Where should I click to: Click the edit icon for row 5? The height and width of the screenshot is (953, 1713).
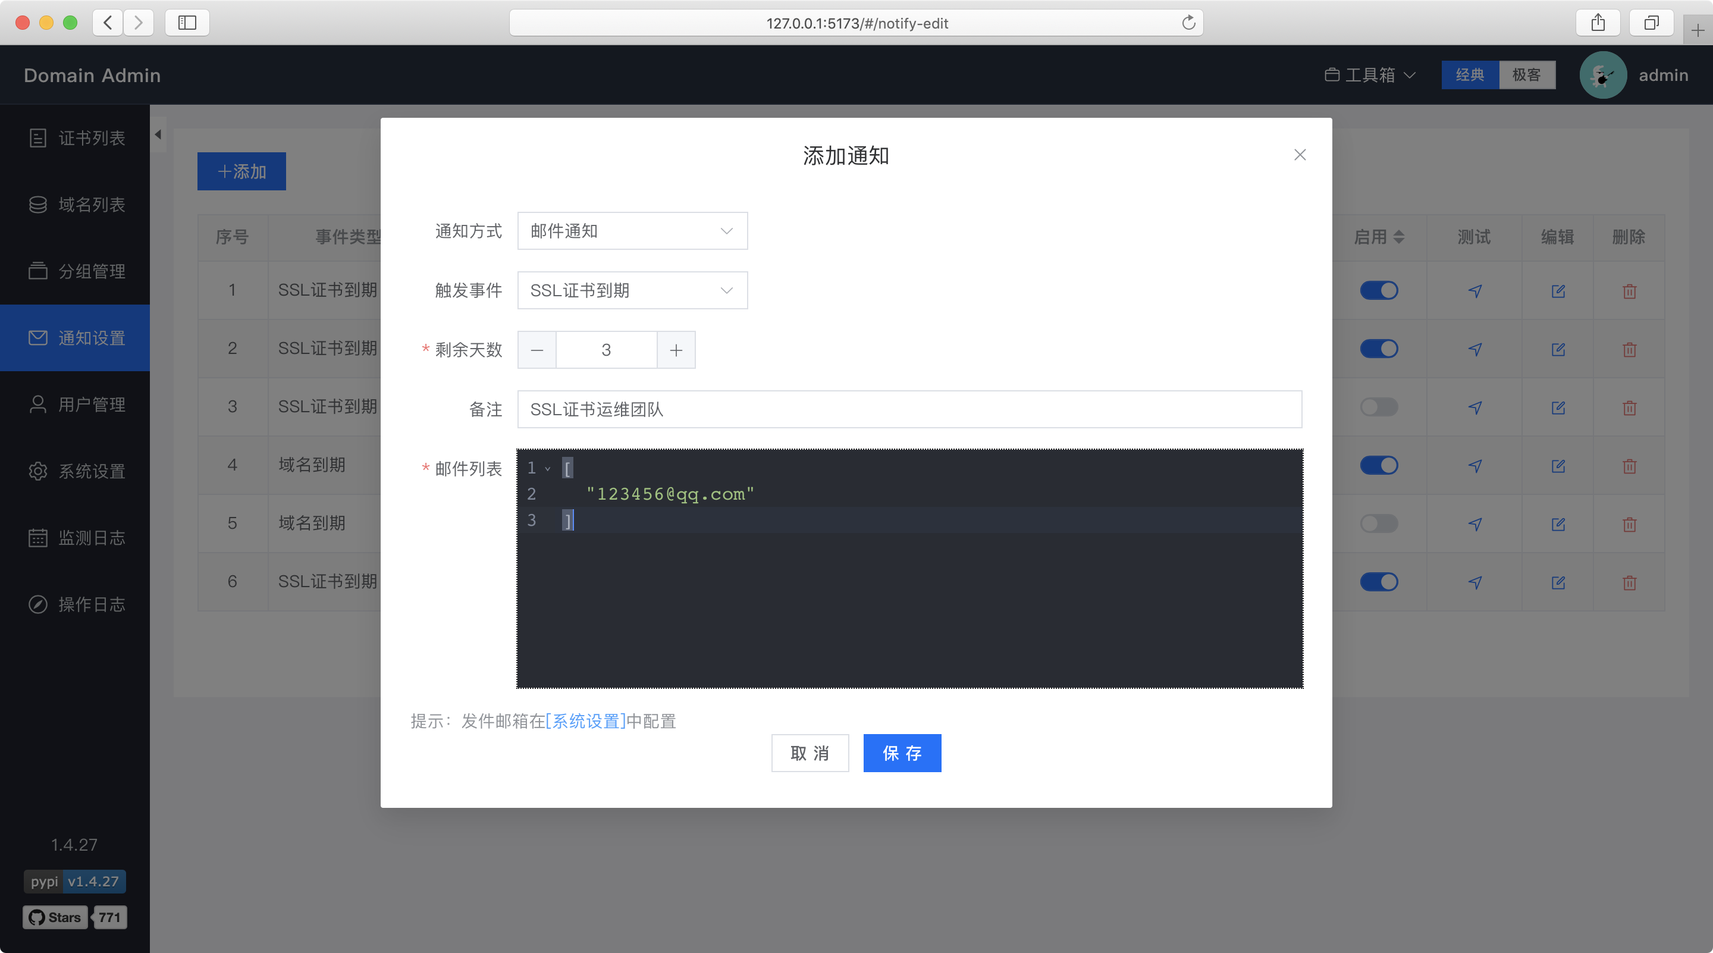coord(1557,524)
